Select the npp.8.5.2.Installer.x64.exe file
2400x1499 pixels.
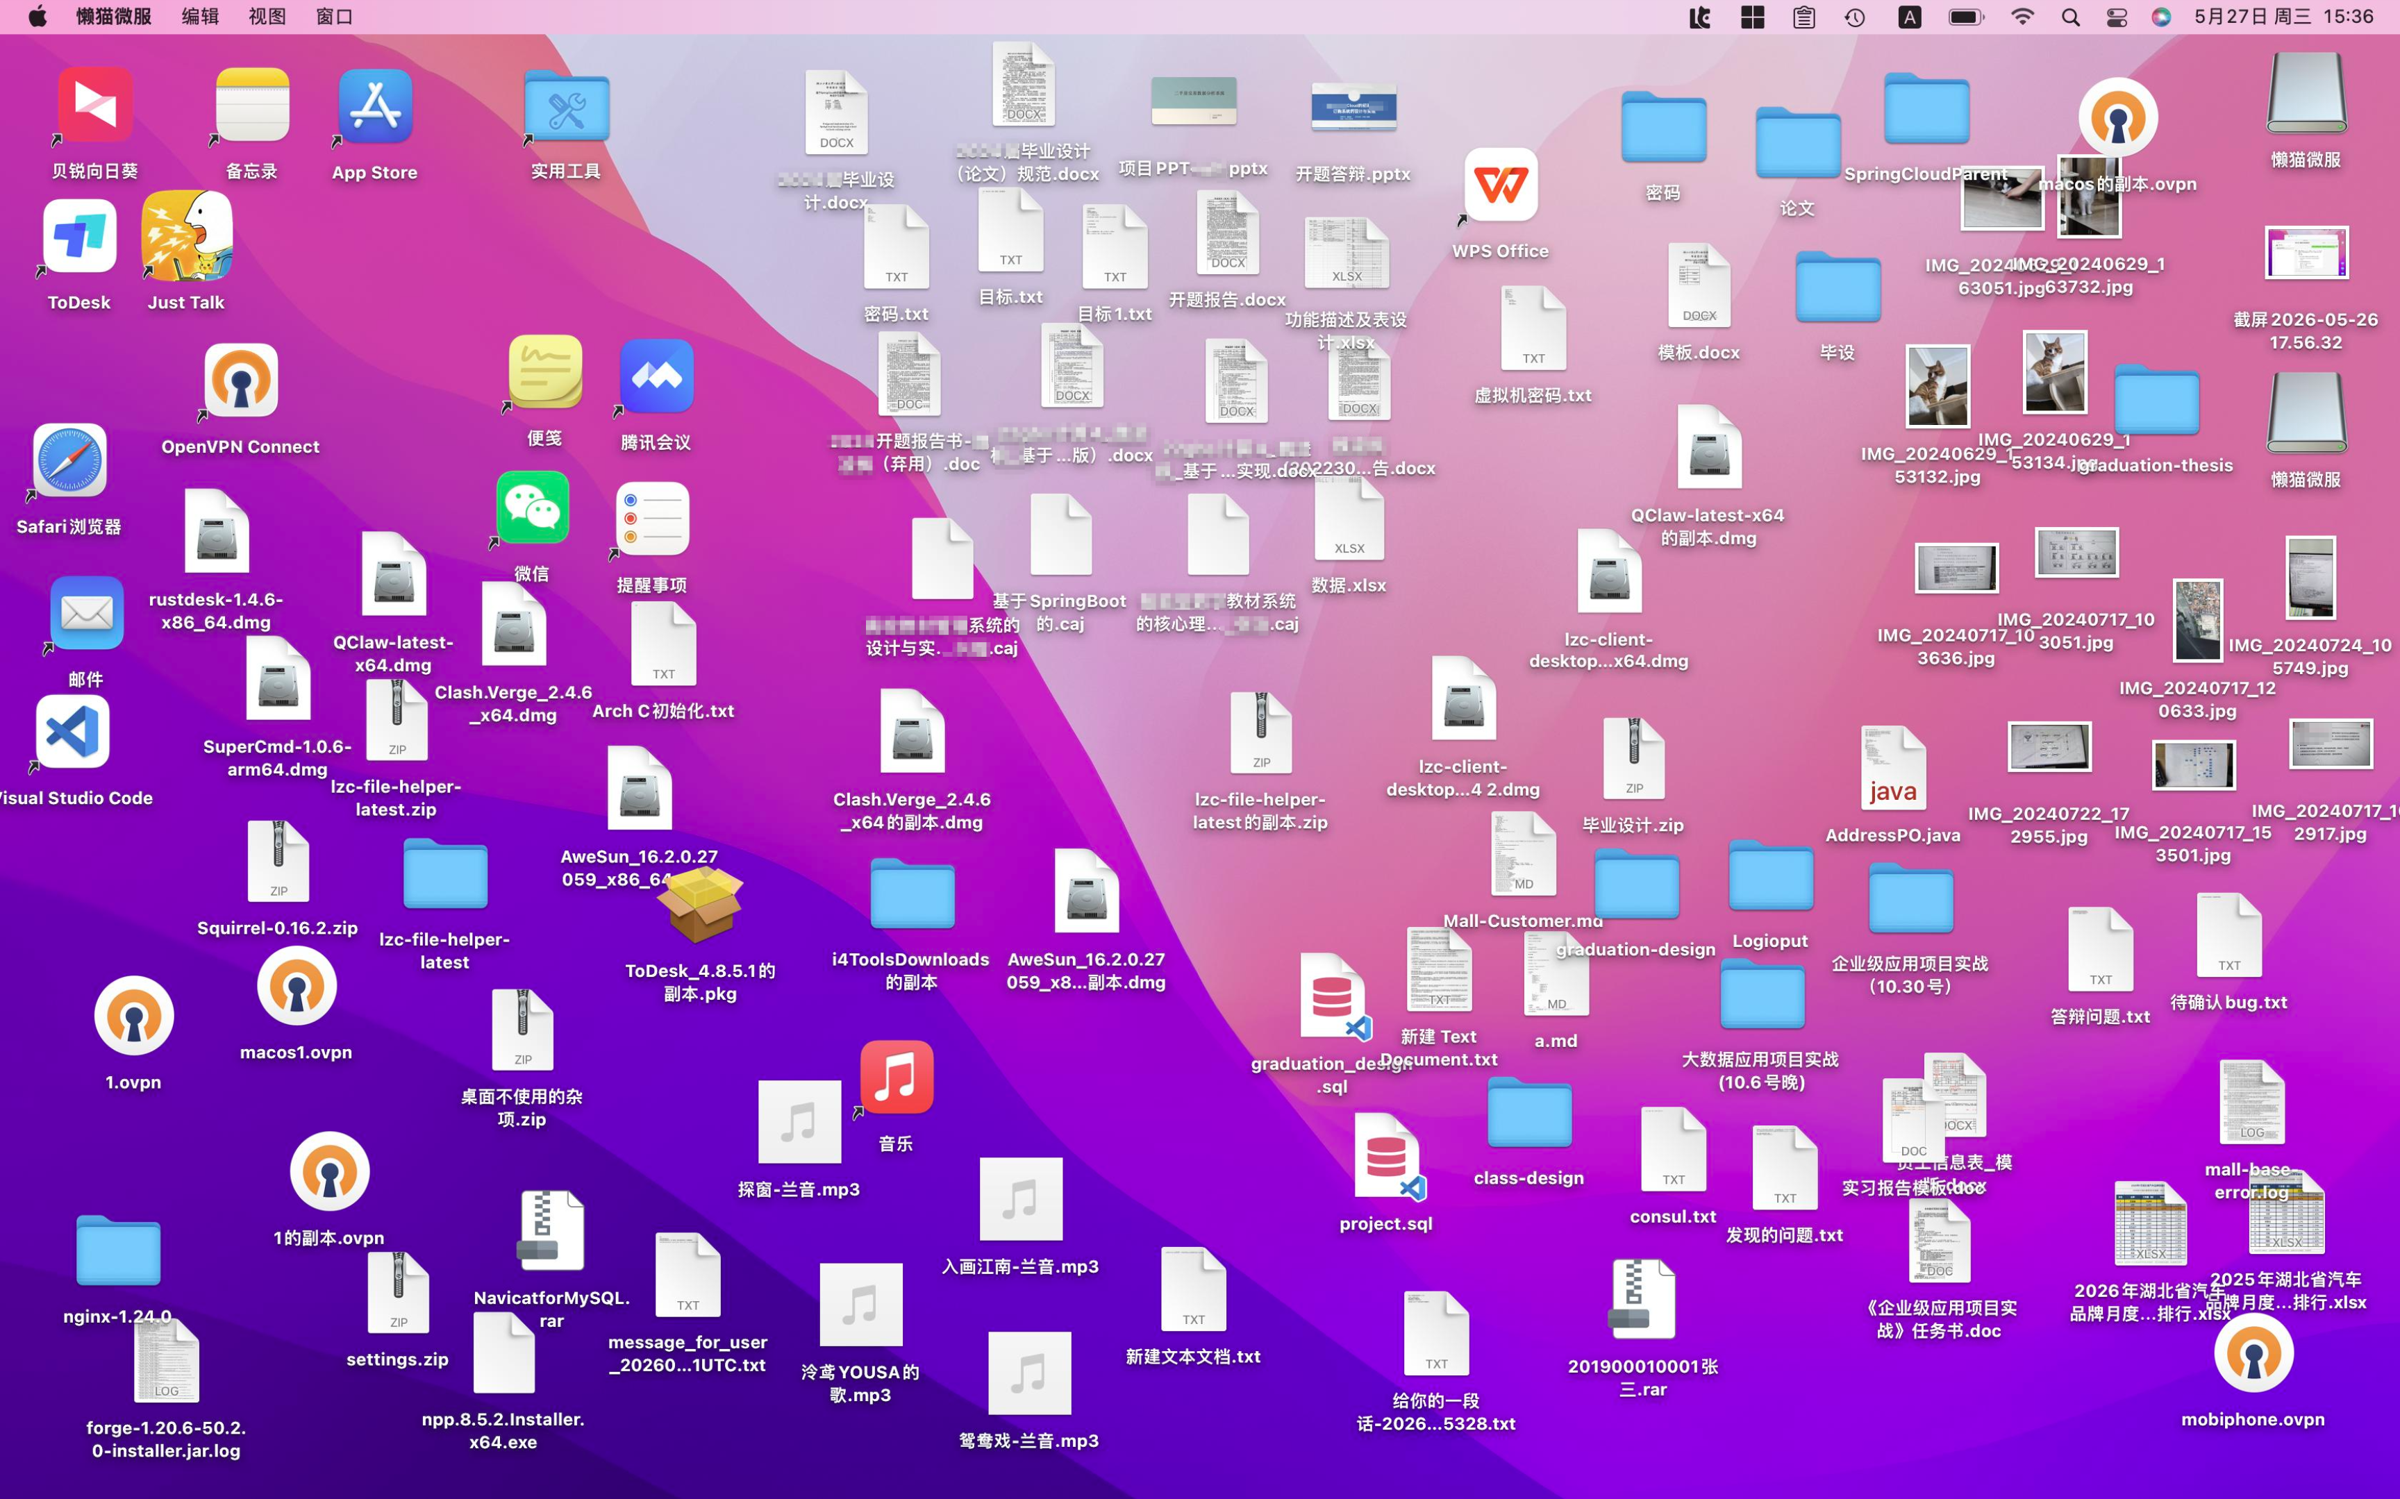505,1353
